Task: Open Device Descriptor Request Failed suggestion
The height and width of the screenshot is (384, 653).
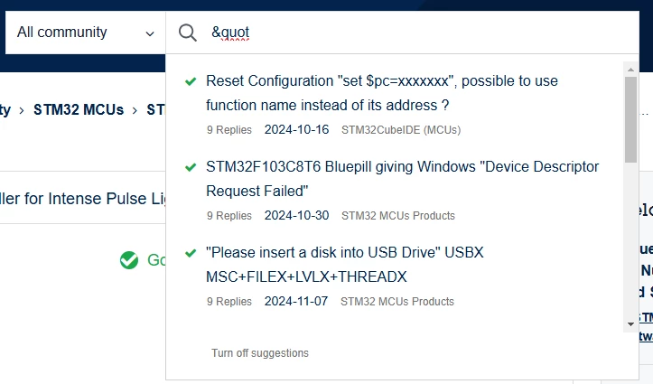Action: [402, 179]
